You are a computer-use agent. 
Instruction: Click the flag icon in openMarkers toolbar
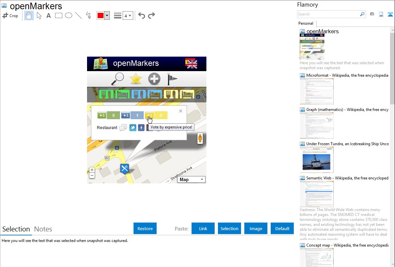coord(172,79)
